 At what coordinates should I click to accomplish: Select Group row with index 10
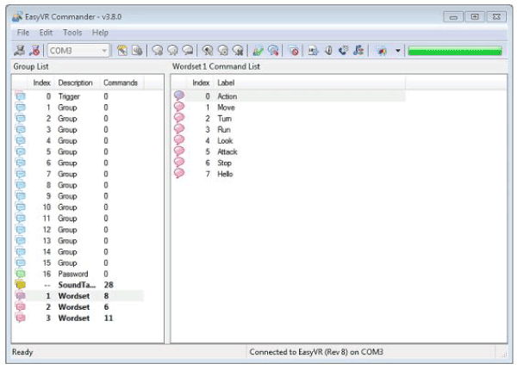[x=78, y=207]
